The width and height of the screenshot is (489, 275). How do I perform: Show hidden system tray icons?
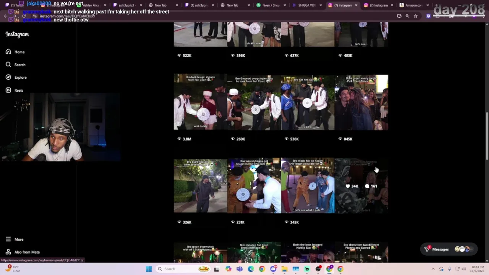[x=433, y=269]
